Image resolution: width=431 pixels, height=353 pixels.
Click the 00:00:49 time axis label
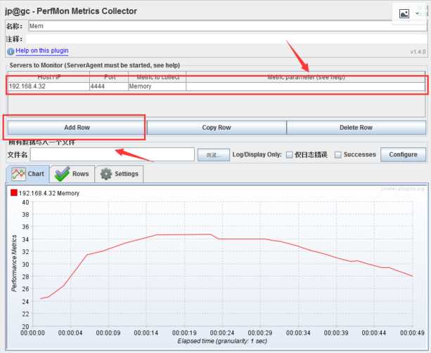point(412,333)
